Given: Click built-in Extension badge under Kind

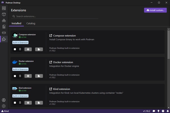Looking at the screenshot, I should point(20,96).
